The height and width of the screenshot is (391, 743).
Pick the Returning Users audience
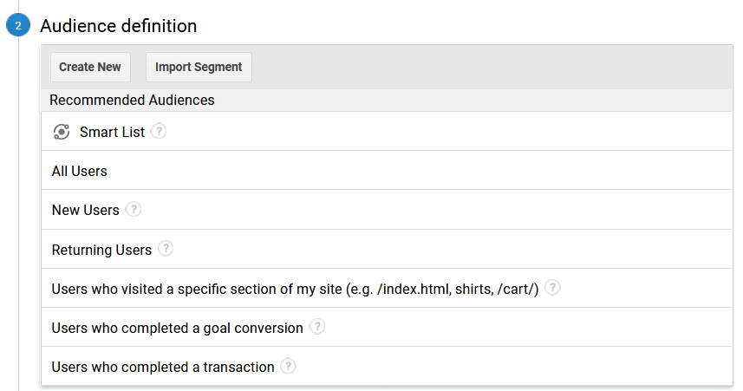coord(387,249)
